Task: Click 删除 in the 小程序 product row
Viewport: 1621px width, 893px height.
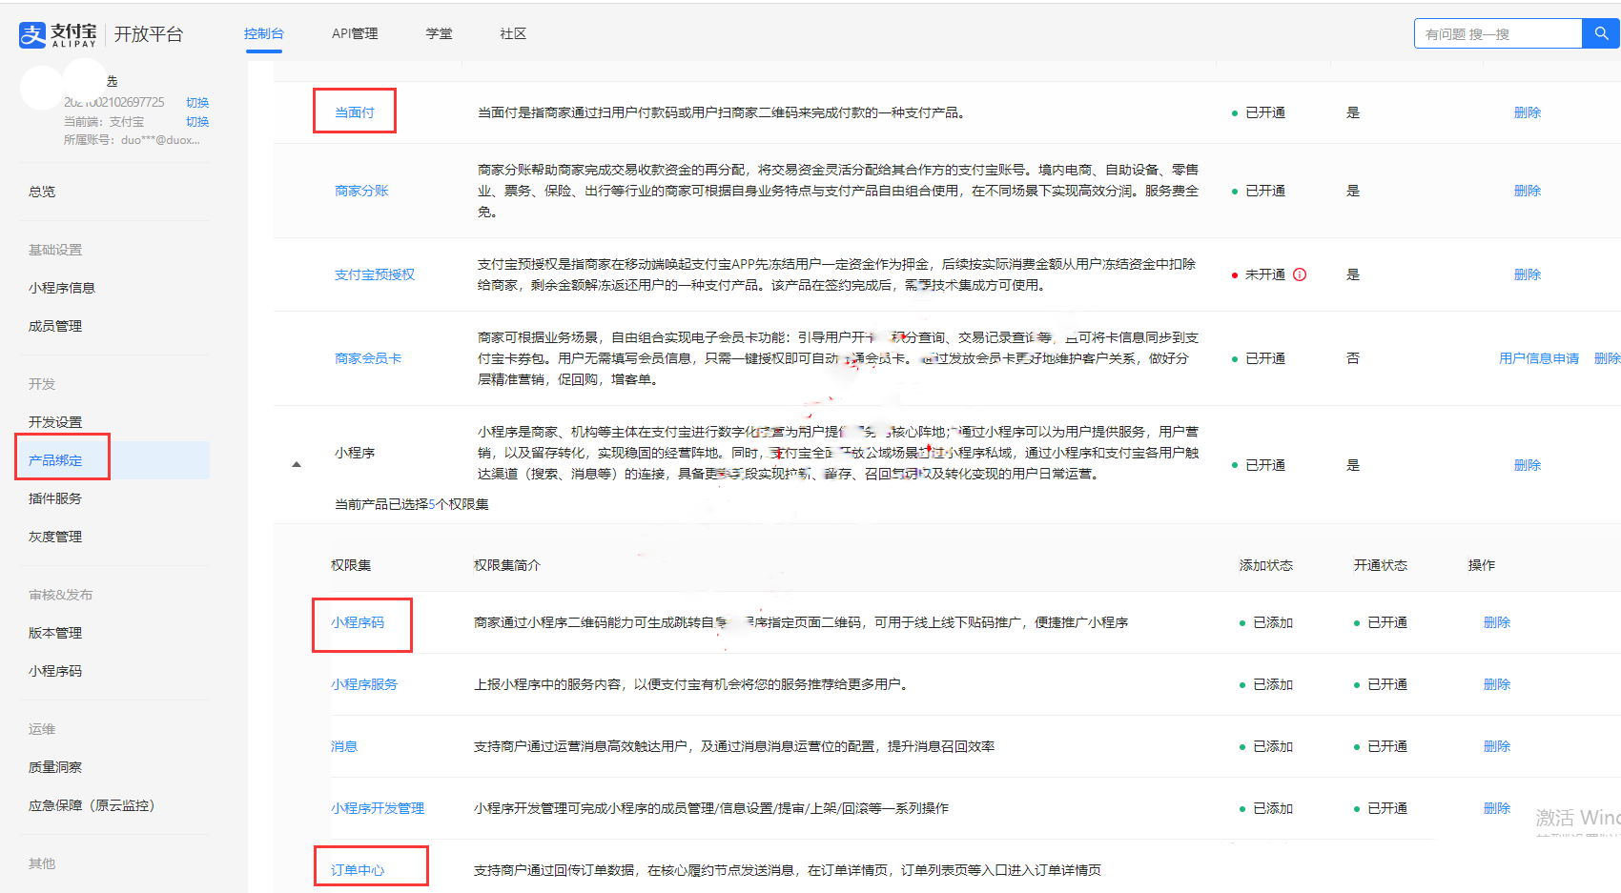Action: (x=1528, y=465)
